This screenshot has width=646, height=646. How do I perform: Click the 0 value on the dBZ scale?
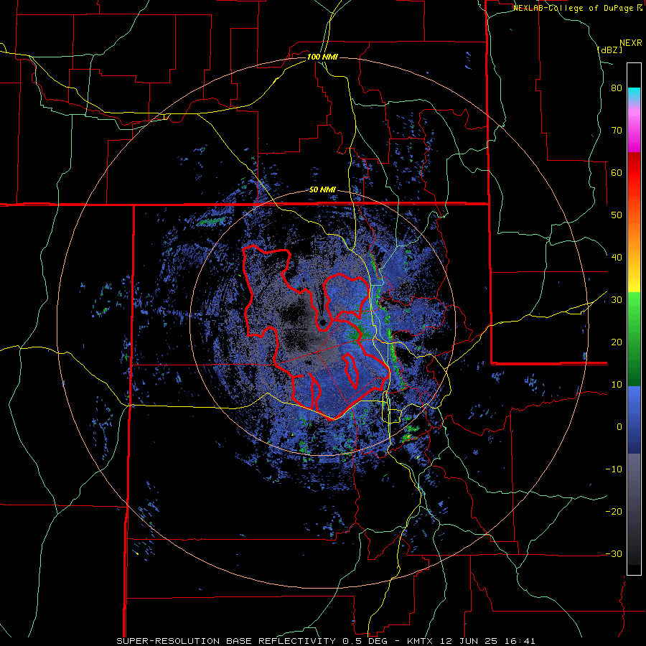click(x=619, y=427)
